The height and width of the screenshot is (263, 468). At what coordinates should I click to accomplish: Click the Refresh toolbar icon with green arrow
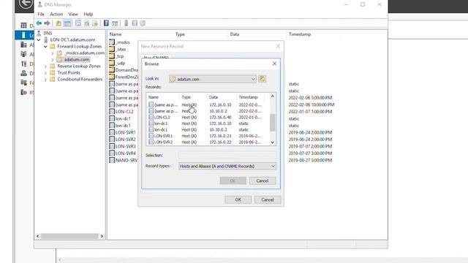pyautogui.click(x=87, y=23)
